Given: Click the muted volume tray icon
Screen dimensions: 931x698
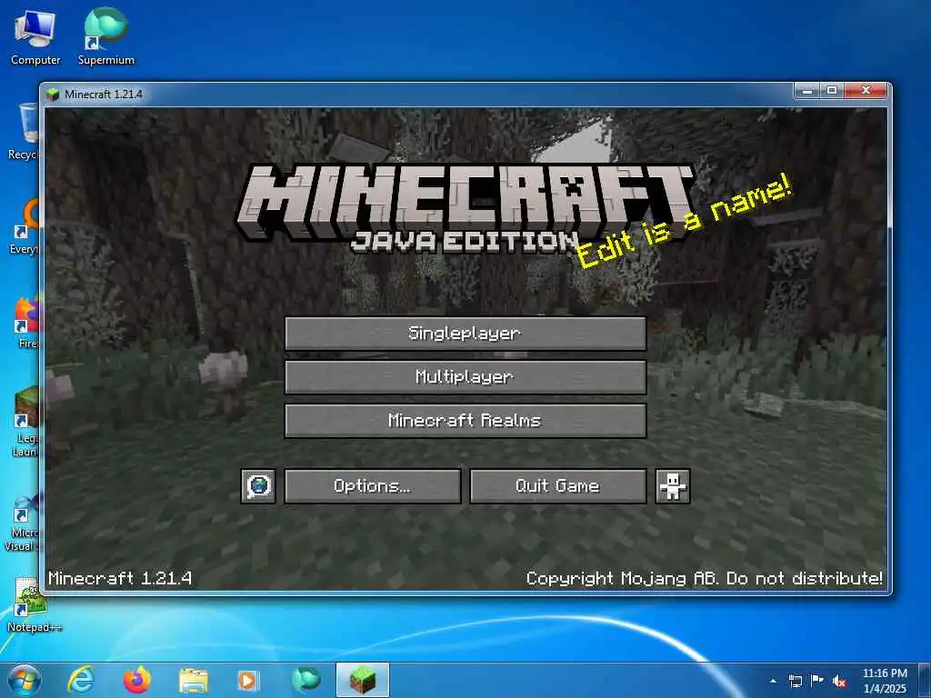Looking at the screenshot, I should (x=839, y=682).
